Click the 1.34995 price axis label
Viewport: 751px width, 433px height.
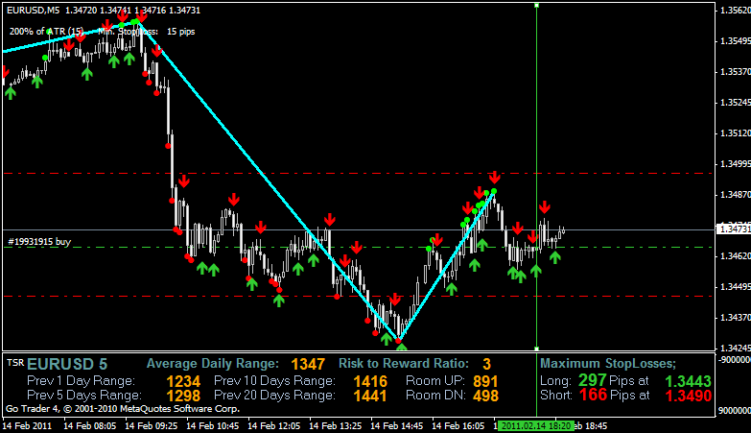pyautogui.click(x=735, y=164)
